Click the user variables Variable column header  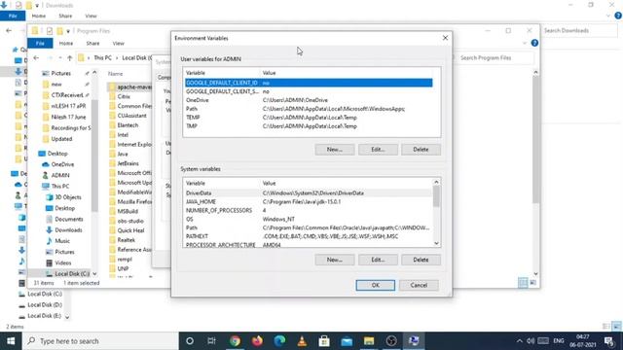point(196,73)
